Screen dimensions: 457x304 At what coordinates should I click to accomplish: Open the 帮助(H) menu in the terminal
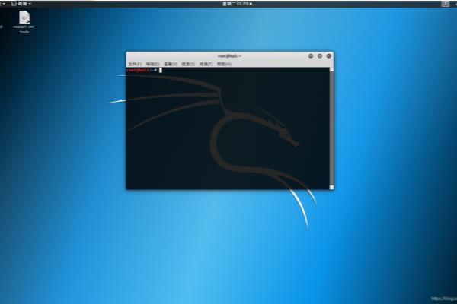(x=224, y=64)
